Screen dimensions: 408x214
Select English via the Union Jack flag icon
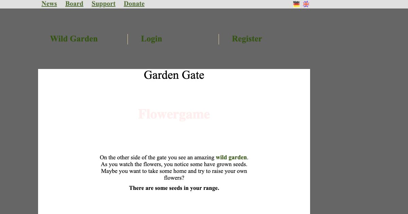coord(306,4)
